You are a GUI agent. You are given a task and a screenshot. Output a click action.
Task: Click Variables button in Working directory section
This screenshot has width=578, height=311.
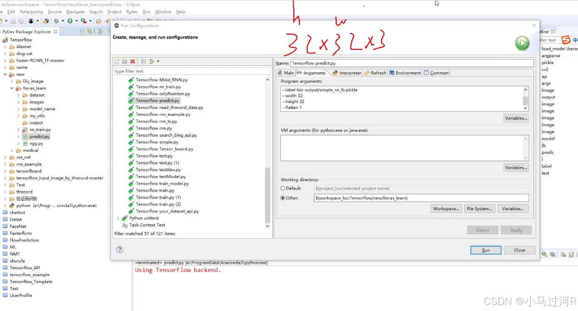point(513,209)
